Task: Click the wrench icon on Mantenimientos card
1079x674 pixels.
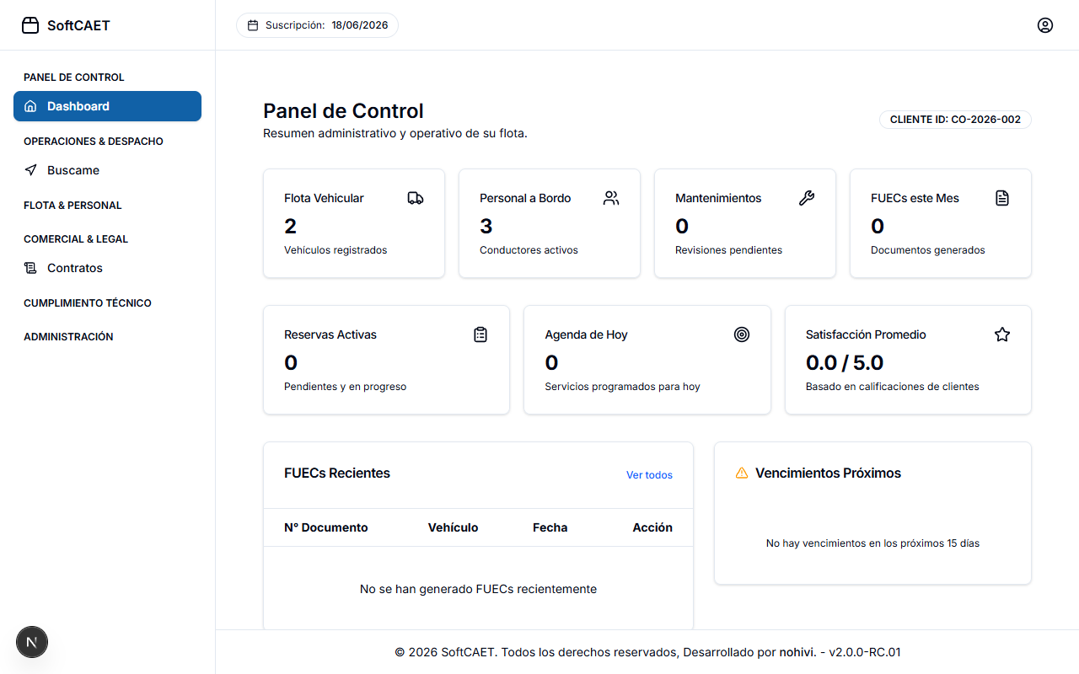Action: 807,198
